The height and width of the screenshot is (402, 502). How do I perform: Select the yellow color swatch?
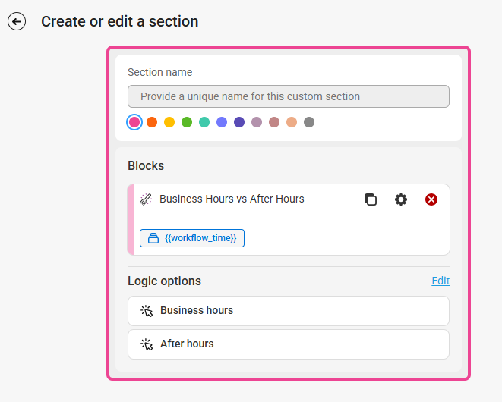[169, 122]
